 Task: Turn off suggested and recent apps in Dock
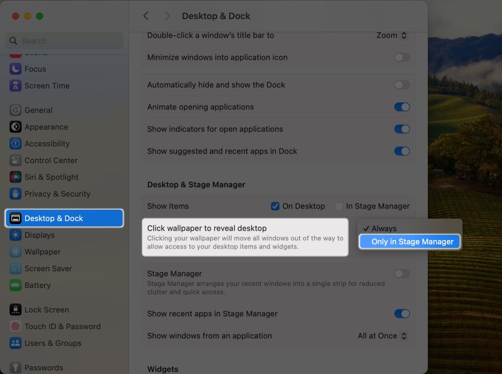tap(402, 151)
